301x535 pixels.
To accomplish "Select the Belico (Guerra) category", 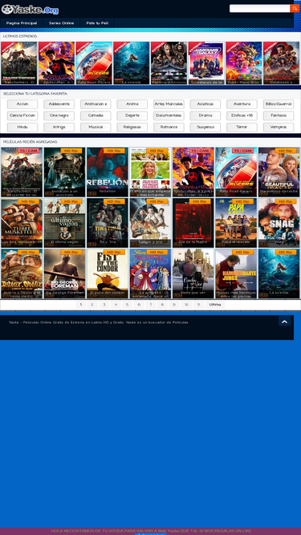I will tap(279, 104).
